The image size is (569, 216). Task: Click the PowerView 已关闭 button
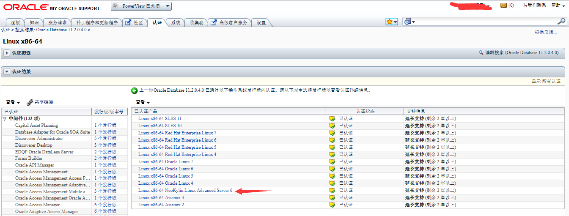[x=137, y=6]
